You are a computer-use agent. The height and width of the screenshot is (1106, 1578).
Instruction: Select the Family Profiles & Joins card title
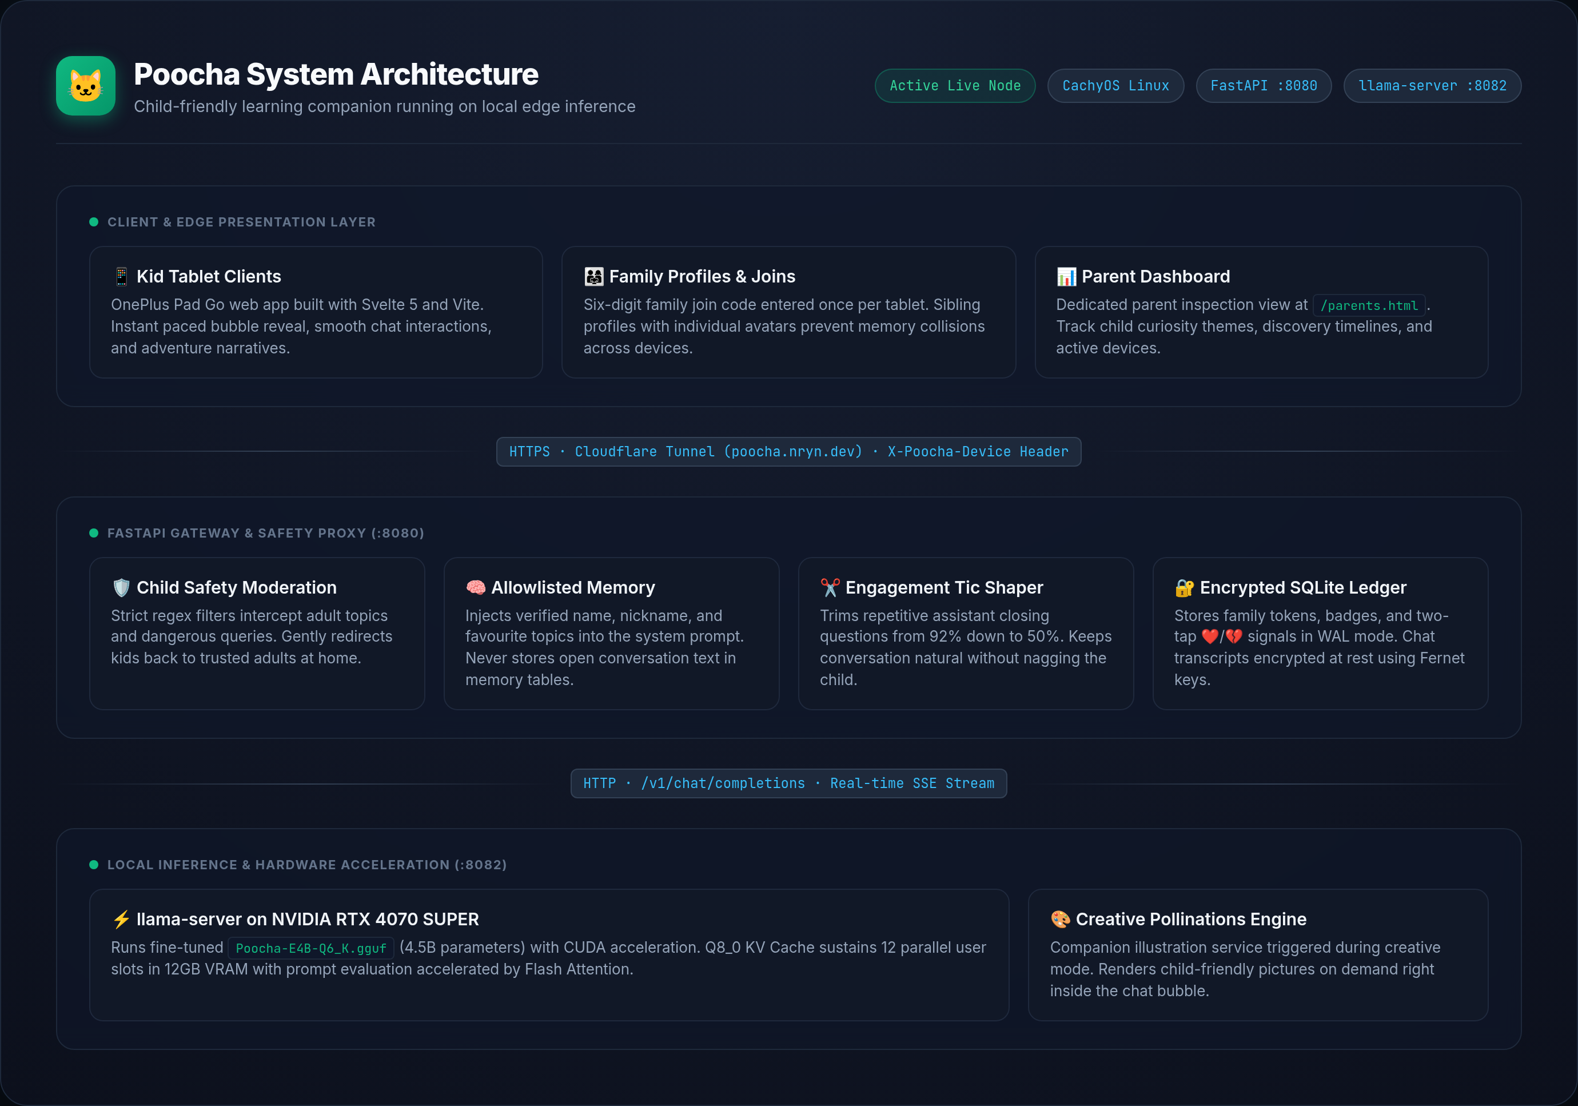[702, 276]
